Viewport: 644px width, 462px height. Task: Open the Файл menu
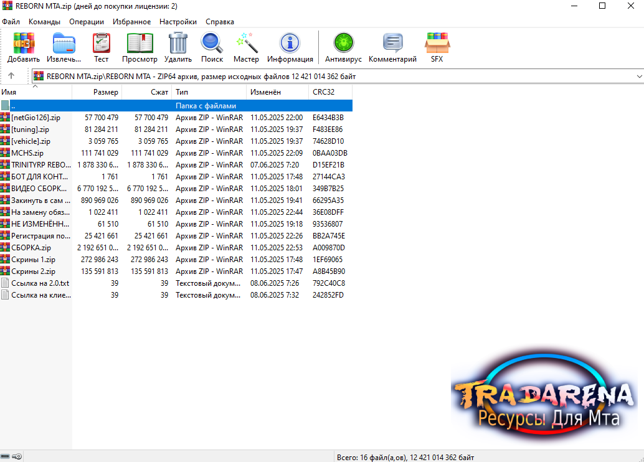point(11,22)
